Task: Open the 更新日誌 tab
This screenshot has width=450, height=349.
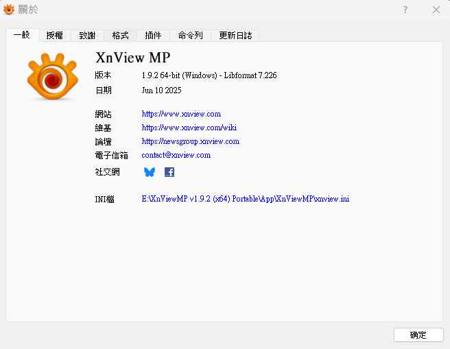Action: (235, 35)
